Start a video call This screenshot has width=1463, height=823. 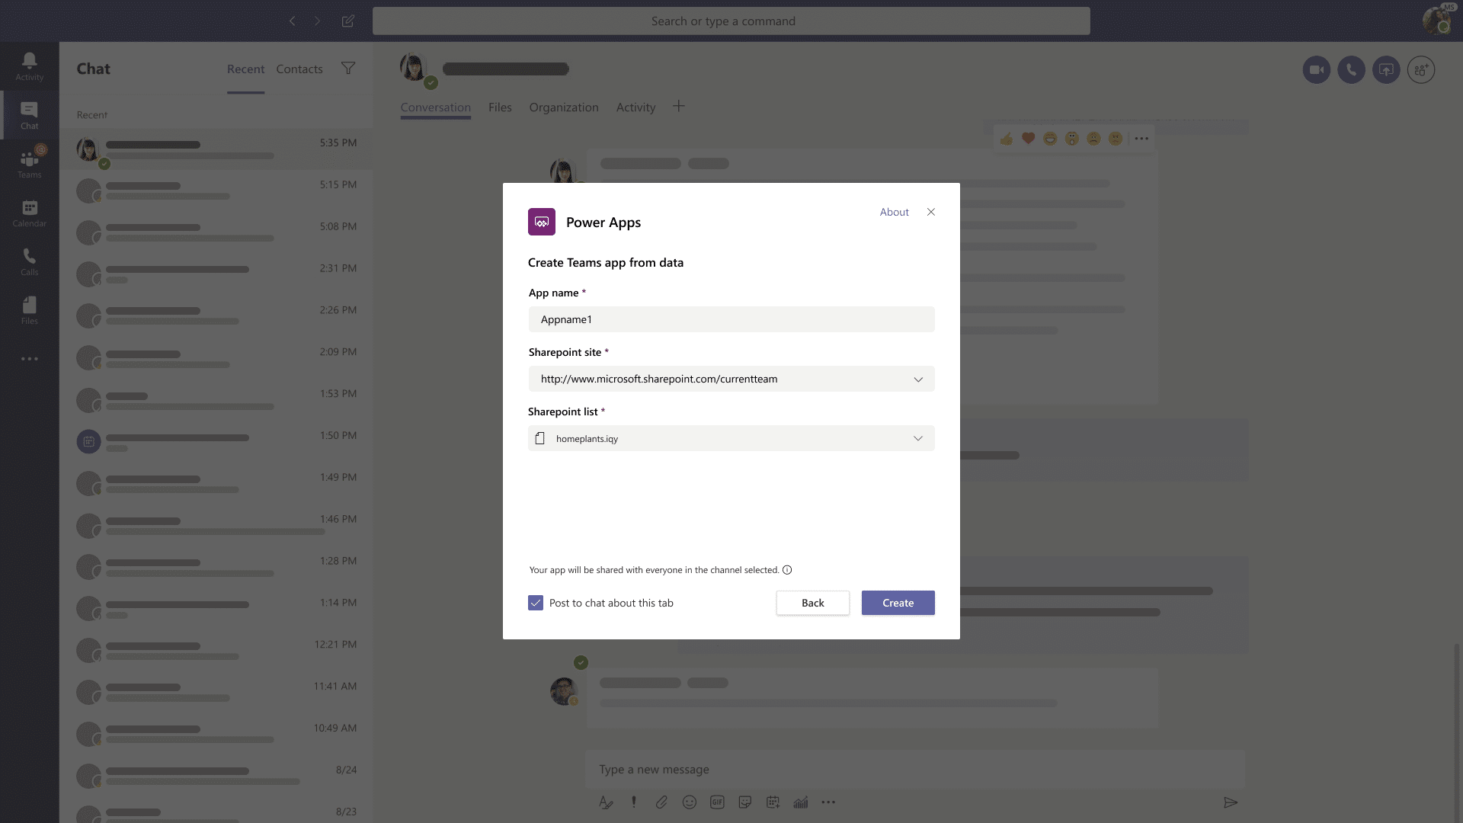[1316, 70]
